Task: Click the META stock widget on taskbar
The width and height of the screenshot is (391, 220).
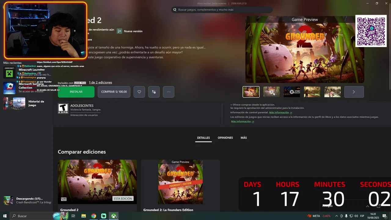Action: [319, 216]
